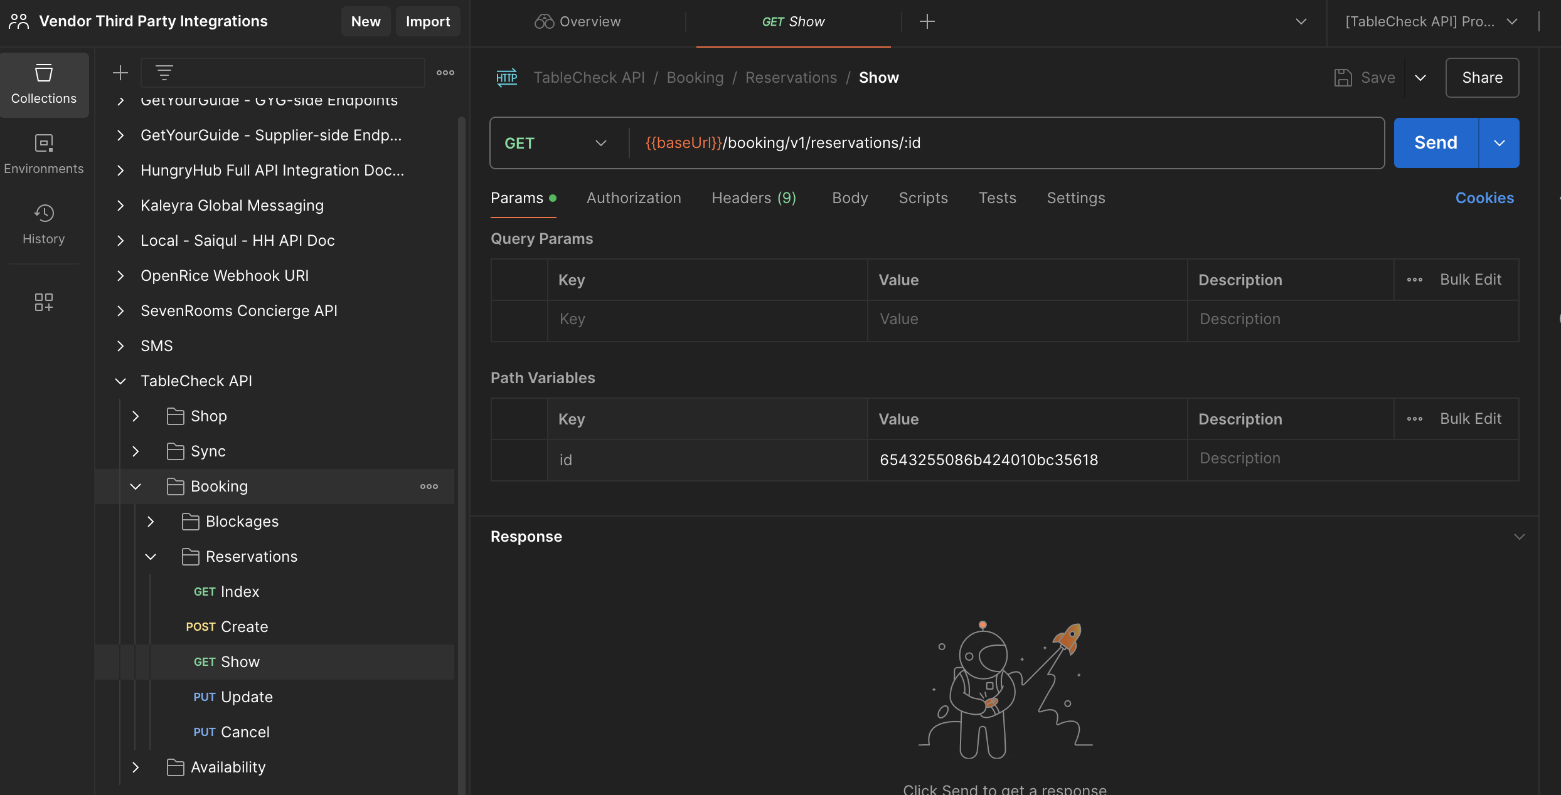The image size is (1561, 795).
Task: Switch to the Headers tab
Action: click(754, 198)
